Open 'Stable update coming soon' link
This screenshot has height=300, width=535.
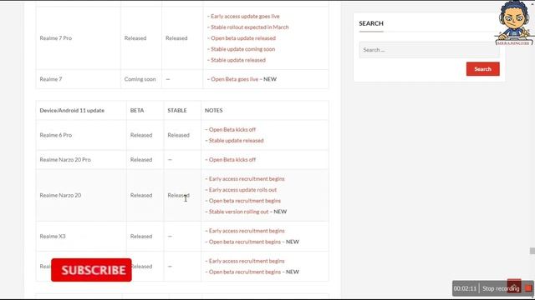tap(242, 49)
